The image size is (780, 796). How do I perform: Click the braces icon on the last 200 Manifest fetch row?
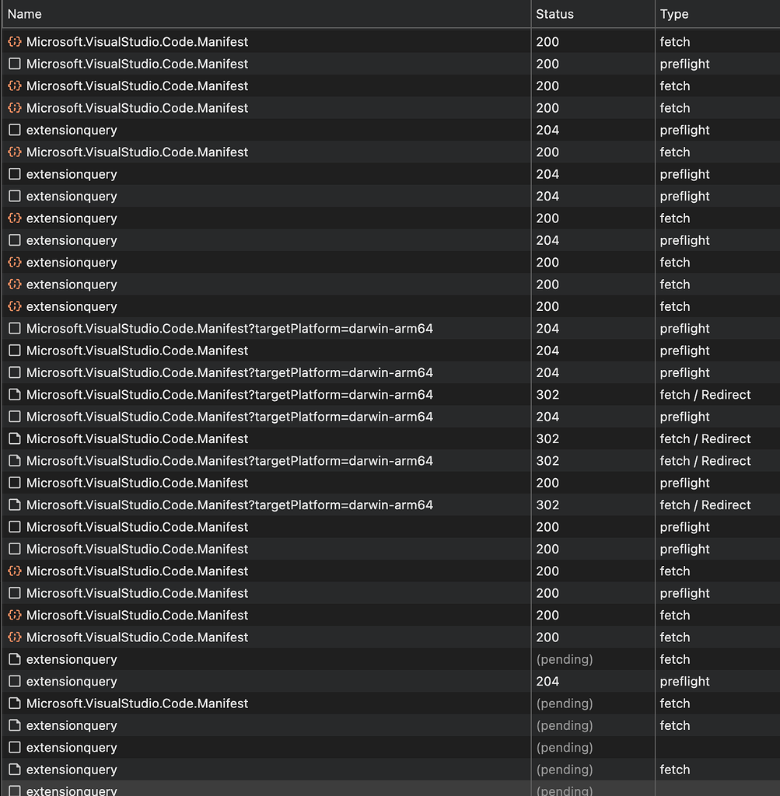pyautogui.click(x=14, y=637)
